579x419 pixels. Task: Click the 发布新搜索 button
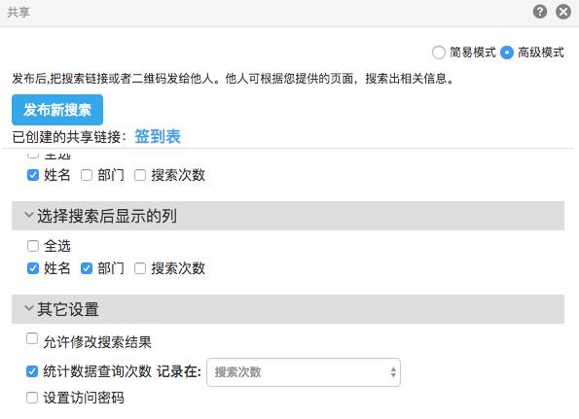57,110
